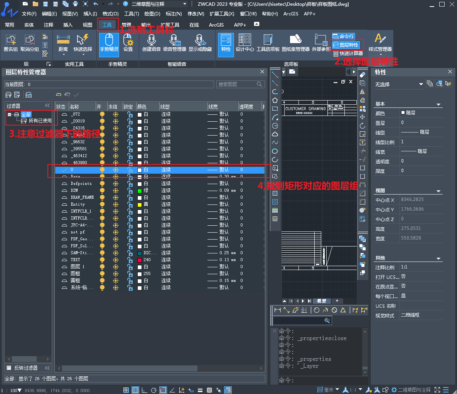This screenshot has width=457, height=394.
Task: Click the 图层特性 button
Action: point(346,45)
